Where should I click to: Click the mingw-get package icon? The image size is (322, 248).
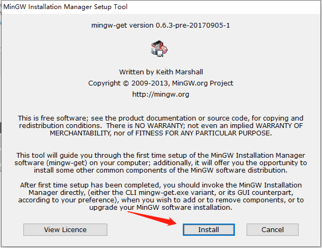click(x=160, y=48)
